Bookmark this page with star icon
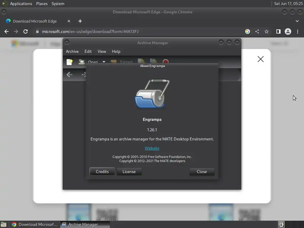Viewport: 304px width, 228px height. [267, 31]
